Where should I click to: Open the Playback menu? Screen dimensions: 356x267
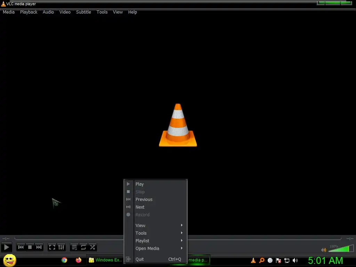pos(29,12)
